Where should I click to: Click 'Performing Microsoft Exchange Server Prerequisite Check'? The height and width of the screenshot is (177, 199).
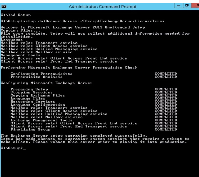(x=69, y=68)
